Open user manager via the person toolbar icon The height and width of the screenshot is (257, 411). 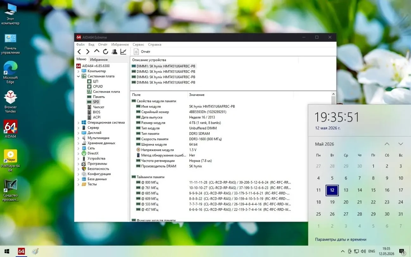[x=114, y=52]
